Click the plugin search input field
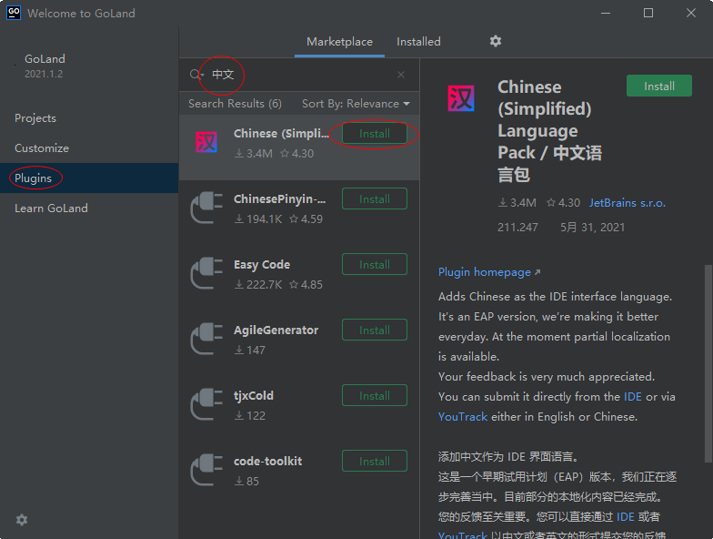 click(300, 75)
